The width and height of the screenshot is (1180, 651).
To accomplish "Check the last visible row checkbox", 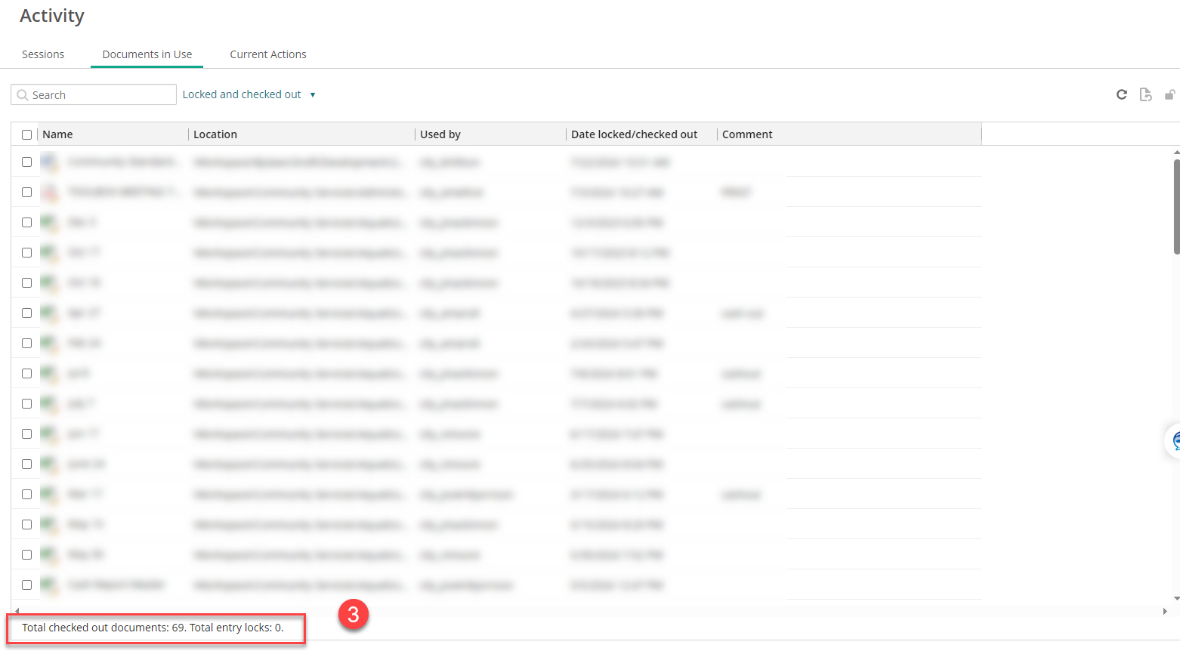I will (x=27, y=585).
